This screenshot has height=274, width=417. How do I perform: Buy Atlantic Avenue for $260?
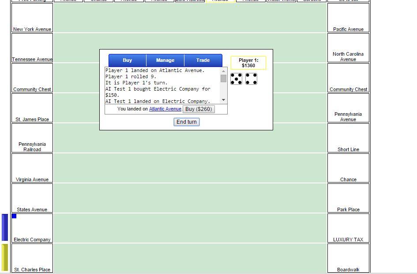tap(199, 109)
